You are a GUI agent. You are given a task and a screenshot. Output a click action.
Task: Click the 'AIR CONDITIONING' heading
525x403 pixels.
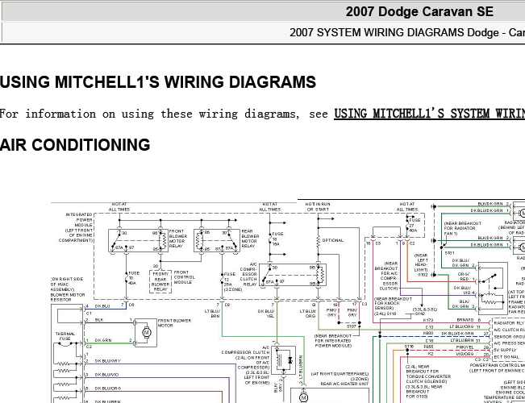pos(75,145)
